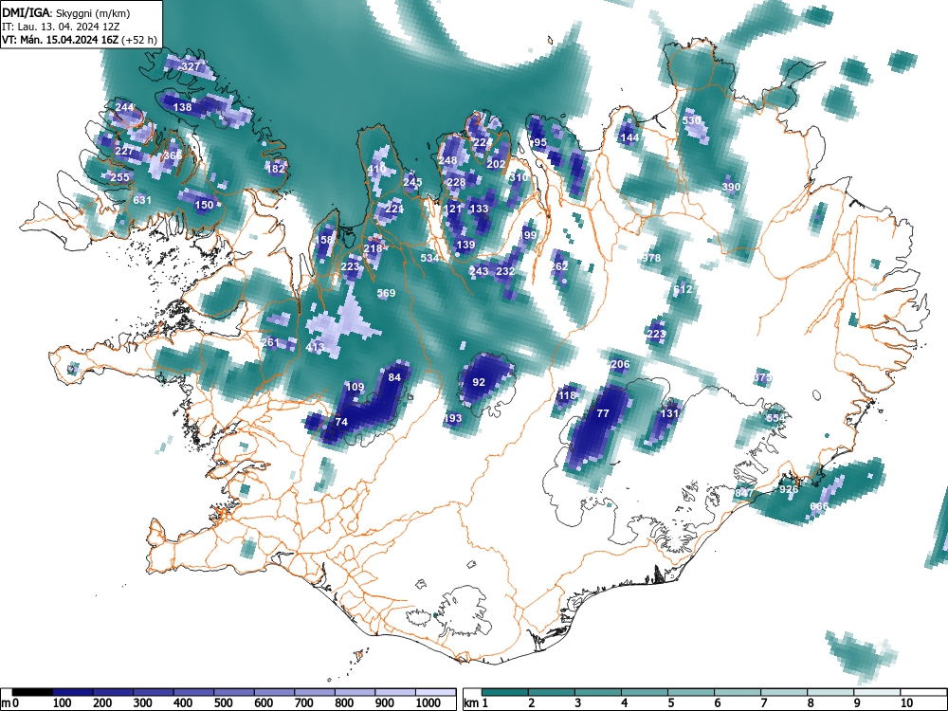Click the visibility value 199
This screenshot has width=948, height=711.
tap(528, 234)
